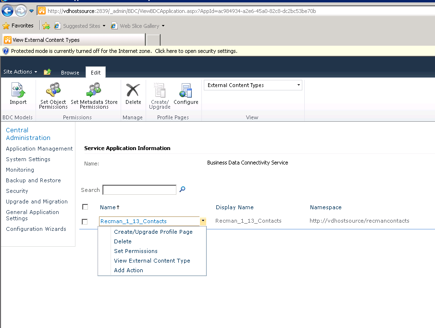Choose Add Action from the context menu

(x=128, y=270)
